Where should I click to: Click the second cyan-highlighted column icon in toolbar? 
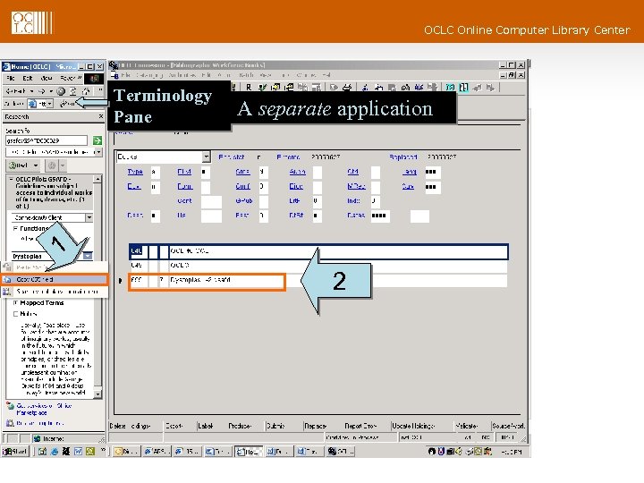coord(463,87)
